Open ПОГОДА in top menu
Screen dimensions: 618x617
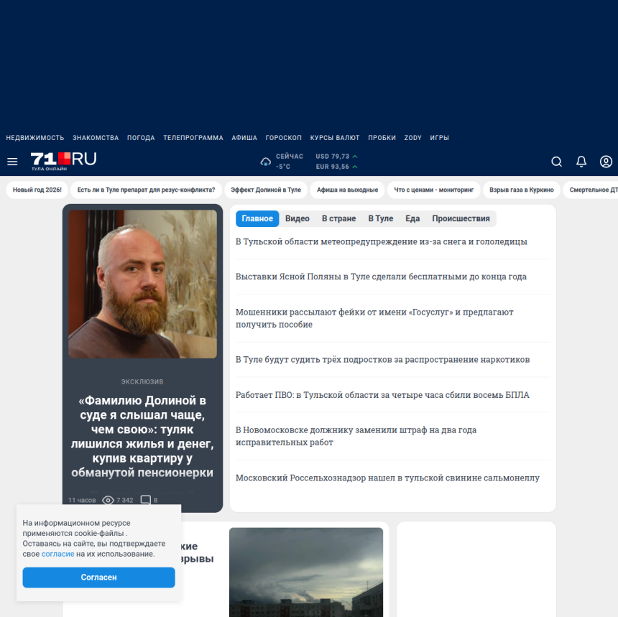click(141, 138)
